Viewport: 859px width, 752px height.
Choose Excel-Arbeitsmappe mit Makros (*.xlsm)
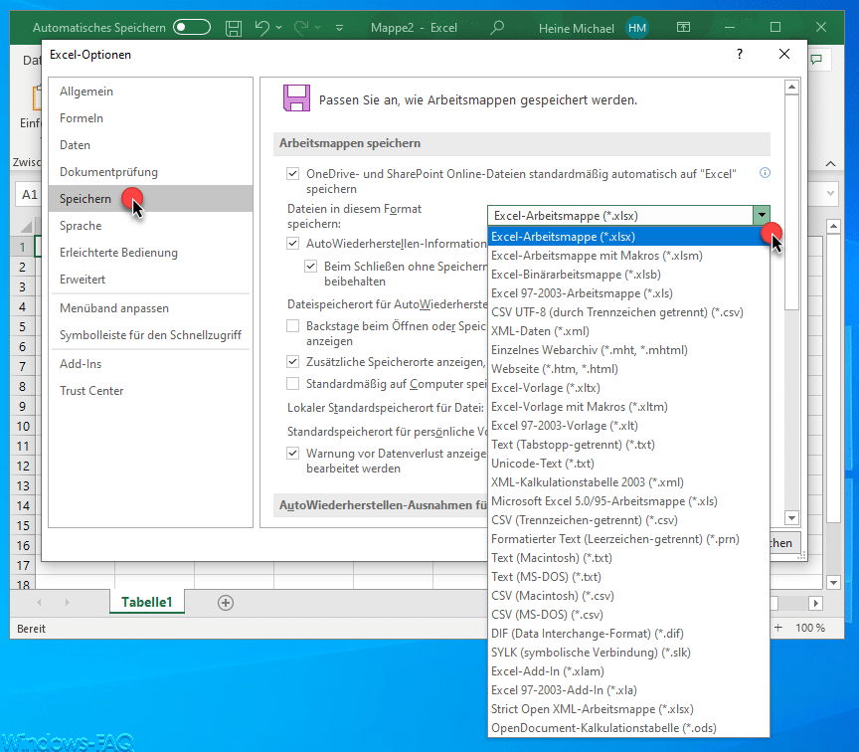pos(628,256)
